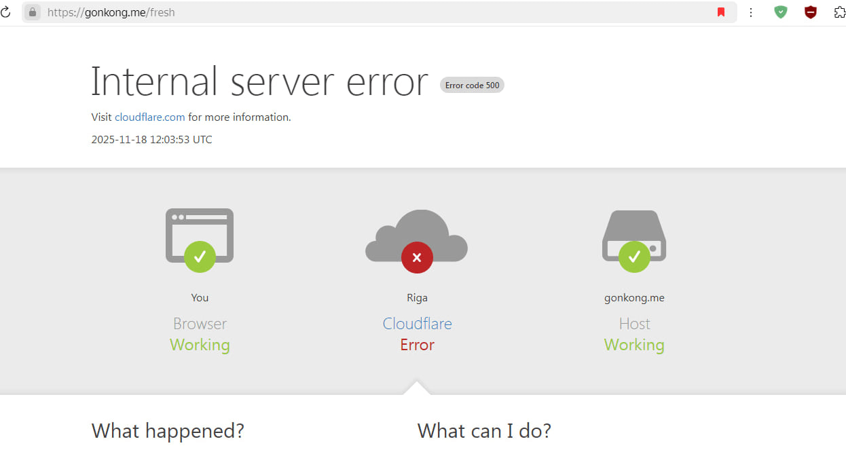The image size is (846, 452).
Task: Open the cloudflare.com link
Action: tap(149, 117)
